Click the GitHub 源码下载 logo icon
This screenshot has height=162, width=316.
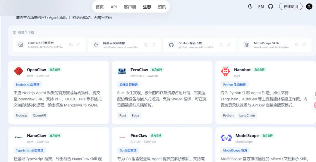(171, 45)
